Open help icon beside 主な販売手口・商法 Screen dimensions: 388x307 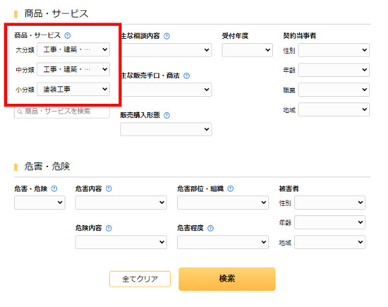coord(187,75)
